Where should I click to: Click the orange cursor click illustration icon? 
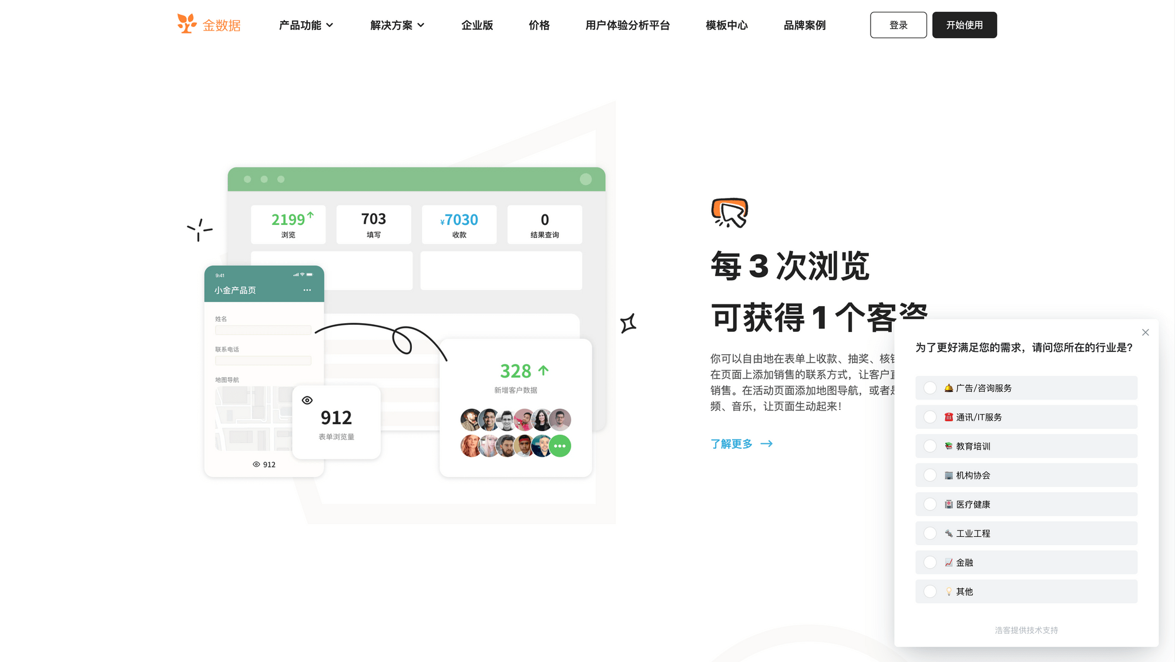728,212
